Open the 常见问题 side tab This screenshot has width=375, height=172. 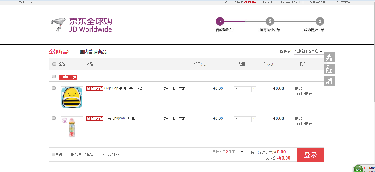(x=329, y=69)
